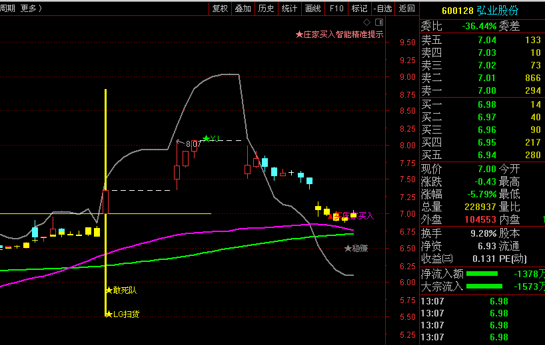Select the 卖三 price 7.02
The width and height of the screenshot is (545, 345).
[487, 66]
